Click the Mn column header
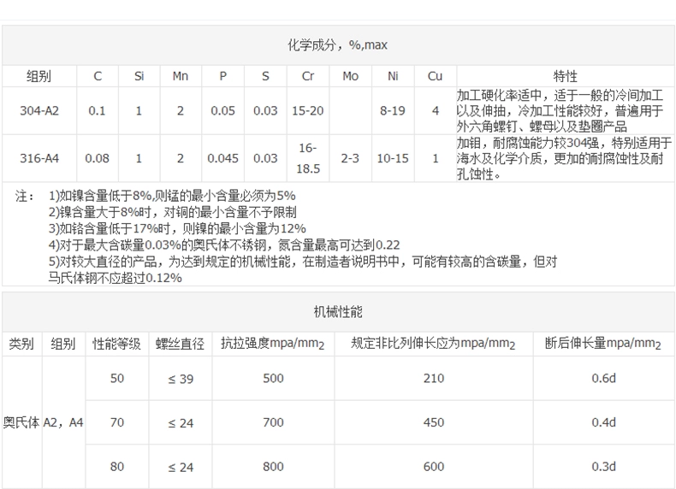Image resolution: width=676 pixels, height=489 pixels. point(181,76)
